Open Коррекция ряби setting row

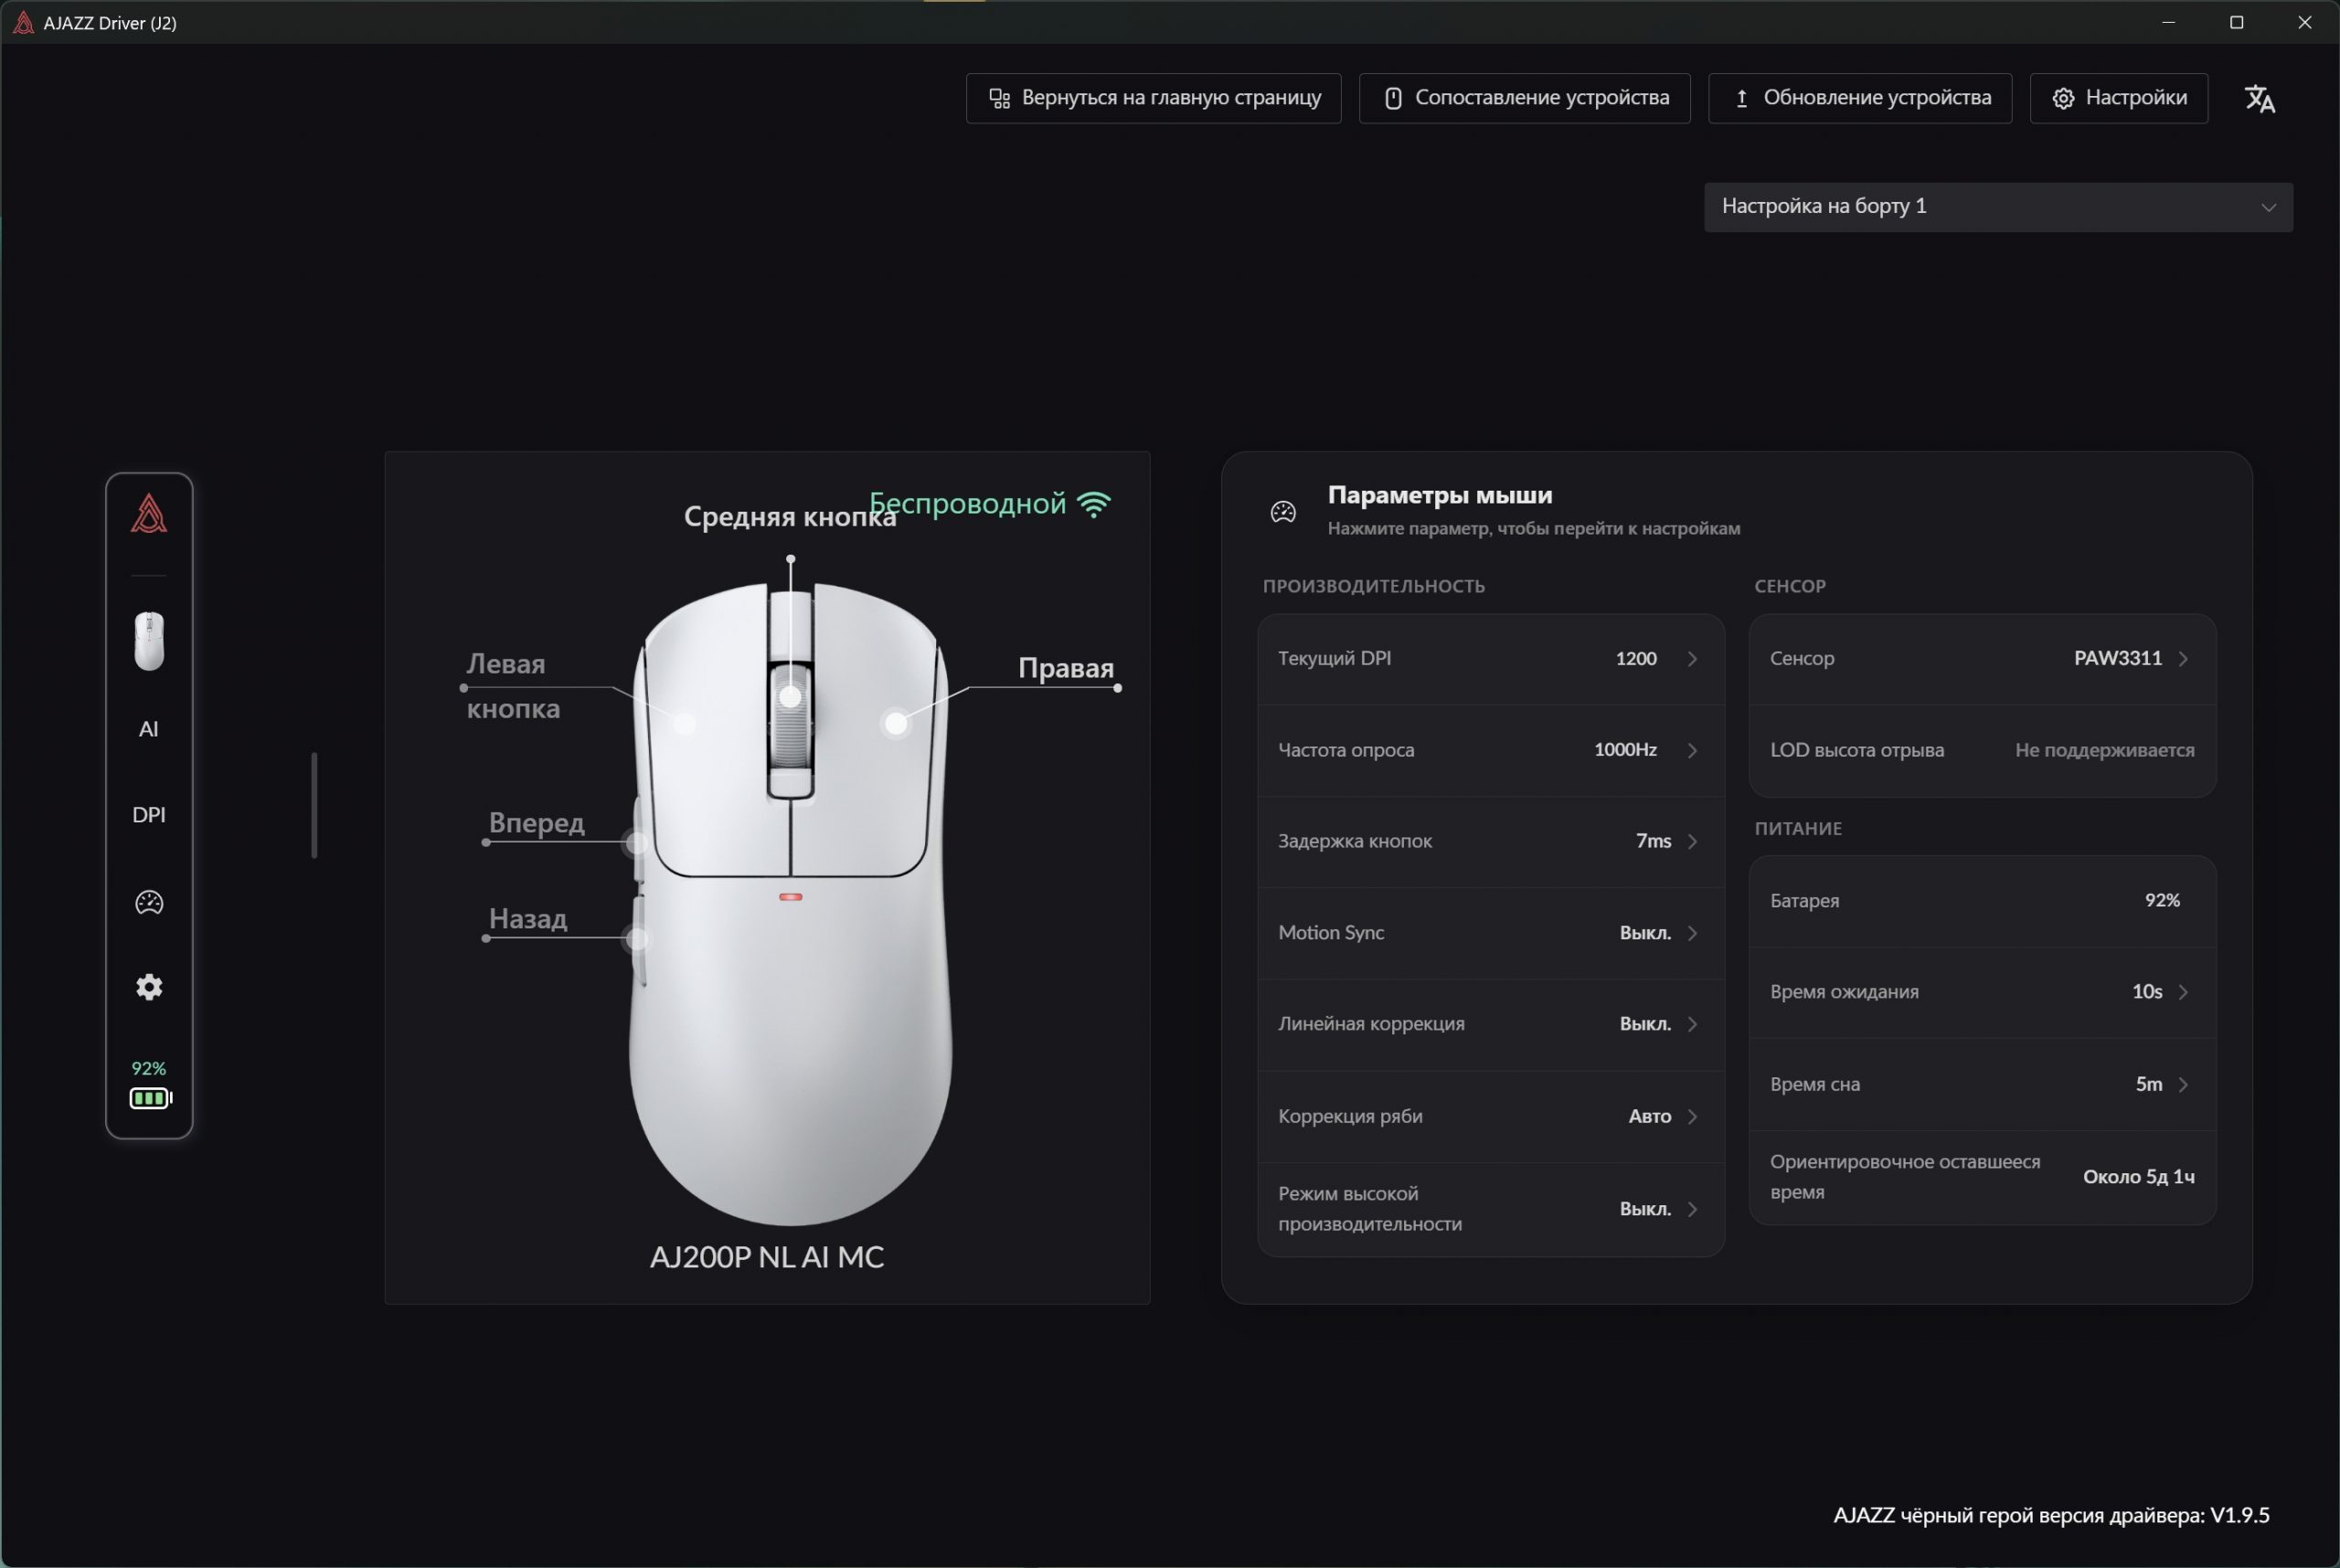tap(1491, 1116)
